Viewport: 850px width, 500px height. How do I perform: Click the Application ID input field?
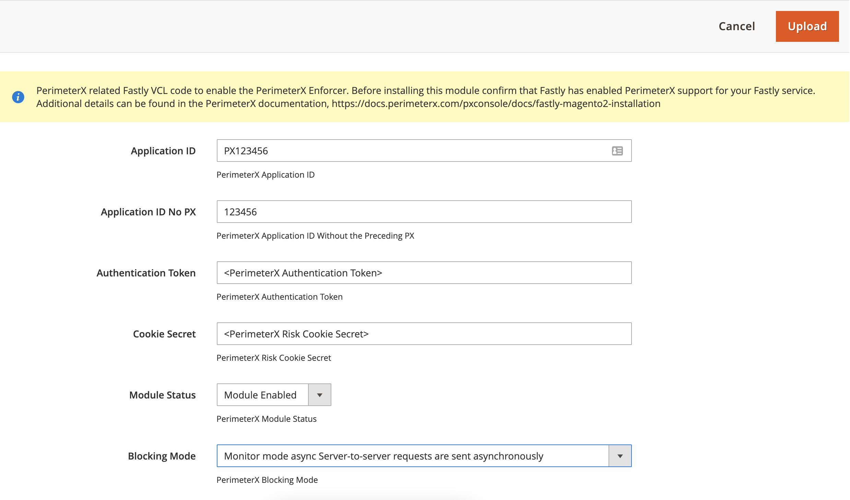point(412,151)
